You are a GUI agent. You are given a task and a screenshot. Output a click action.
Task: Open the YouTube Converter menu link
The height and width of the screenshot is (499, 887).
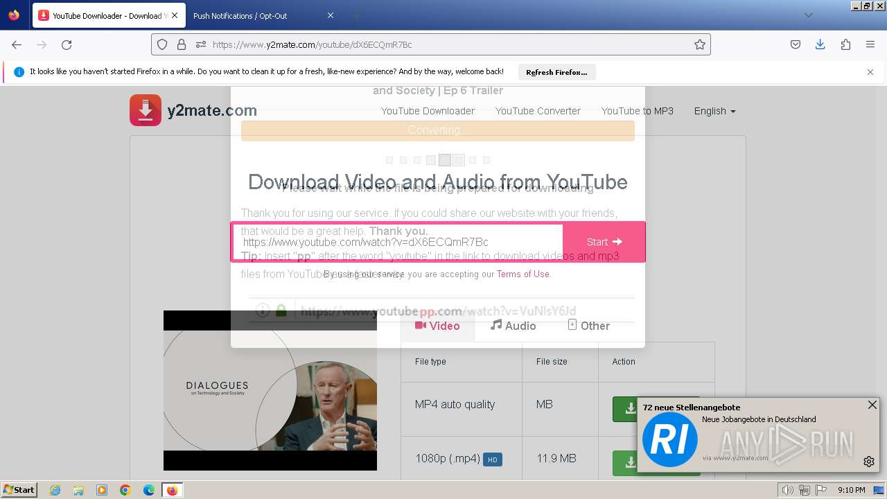point(538,111)
